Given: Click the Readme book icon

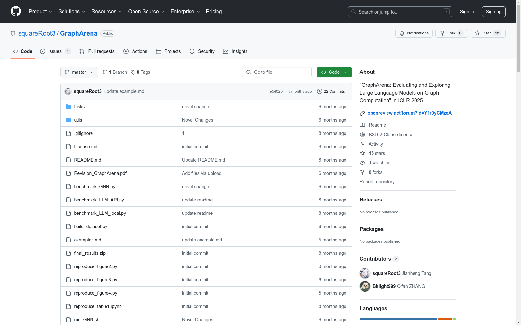Looking at the screenshot, I should point(362,125).
